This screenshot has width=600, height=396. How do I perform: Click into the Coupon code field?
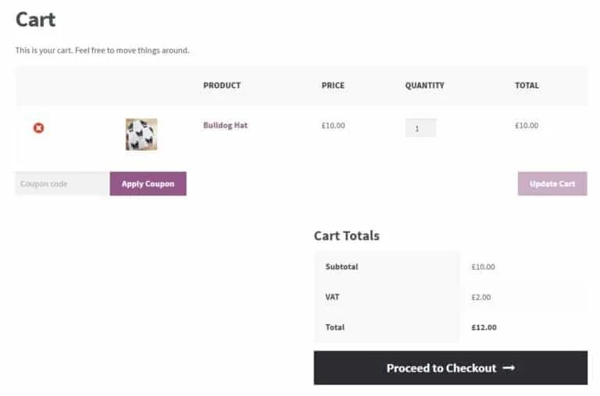62,184
